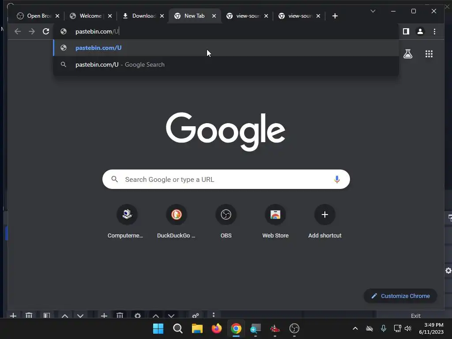Close the New Tab tab

[214, 16]
